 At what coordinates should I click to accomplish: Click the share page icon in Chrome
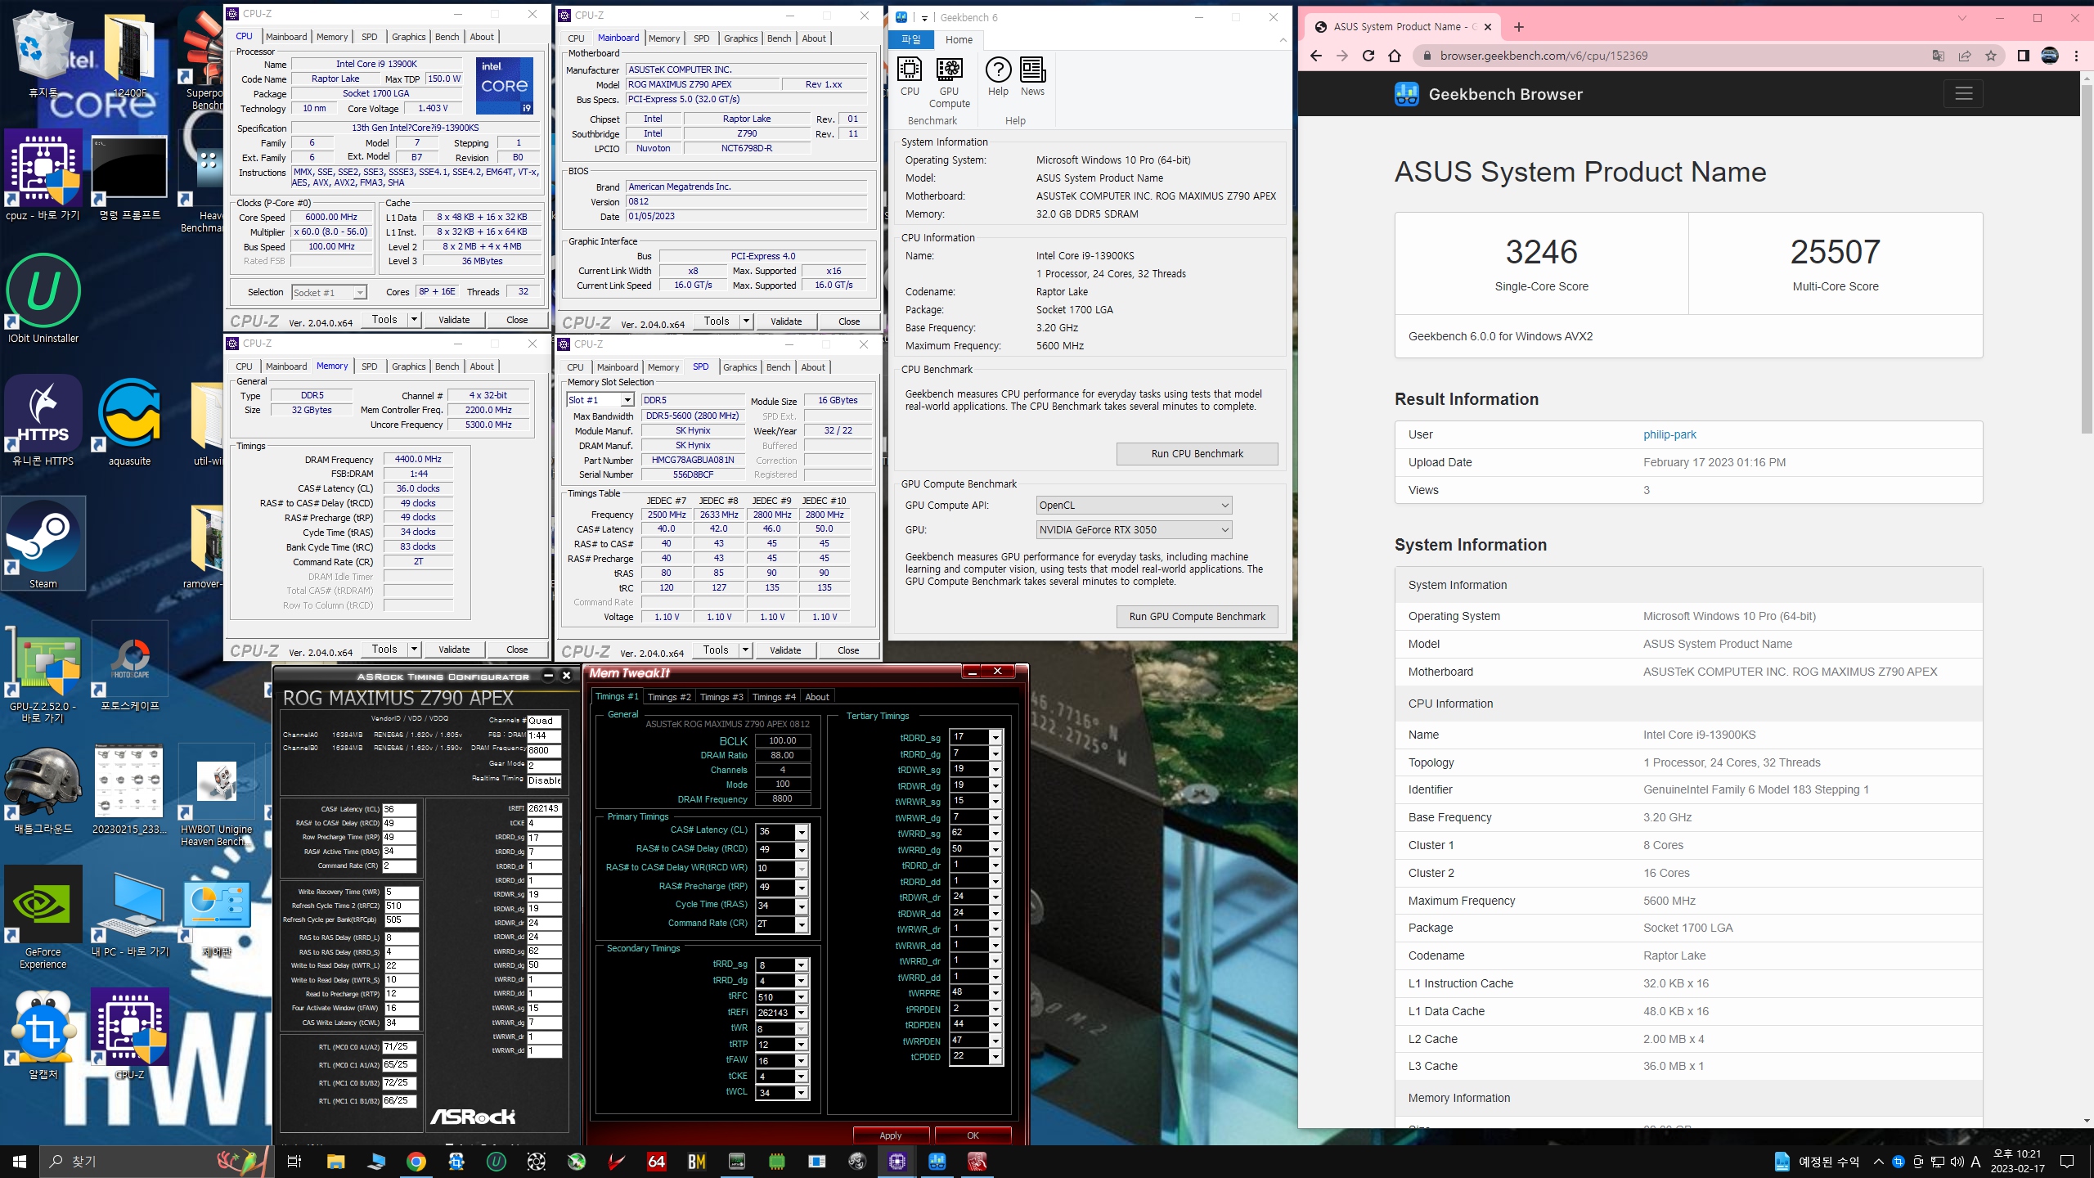click(1965, 56)
